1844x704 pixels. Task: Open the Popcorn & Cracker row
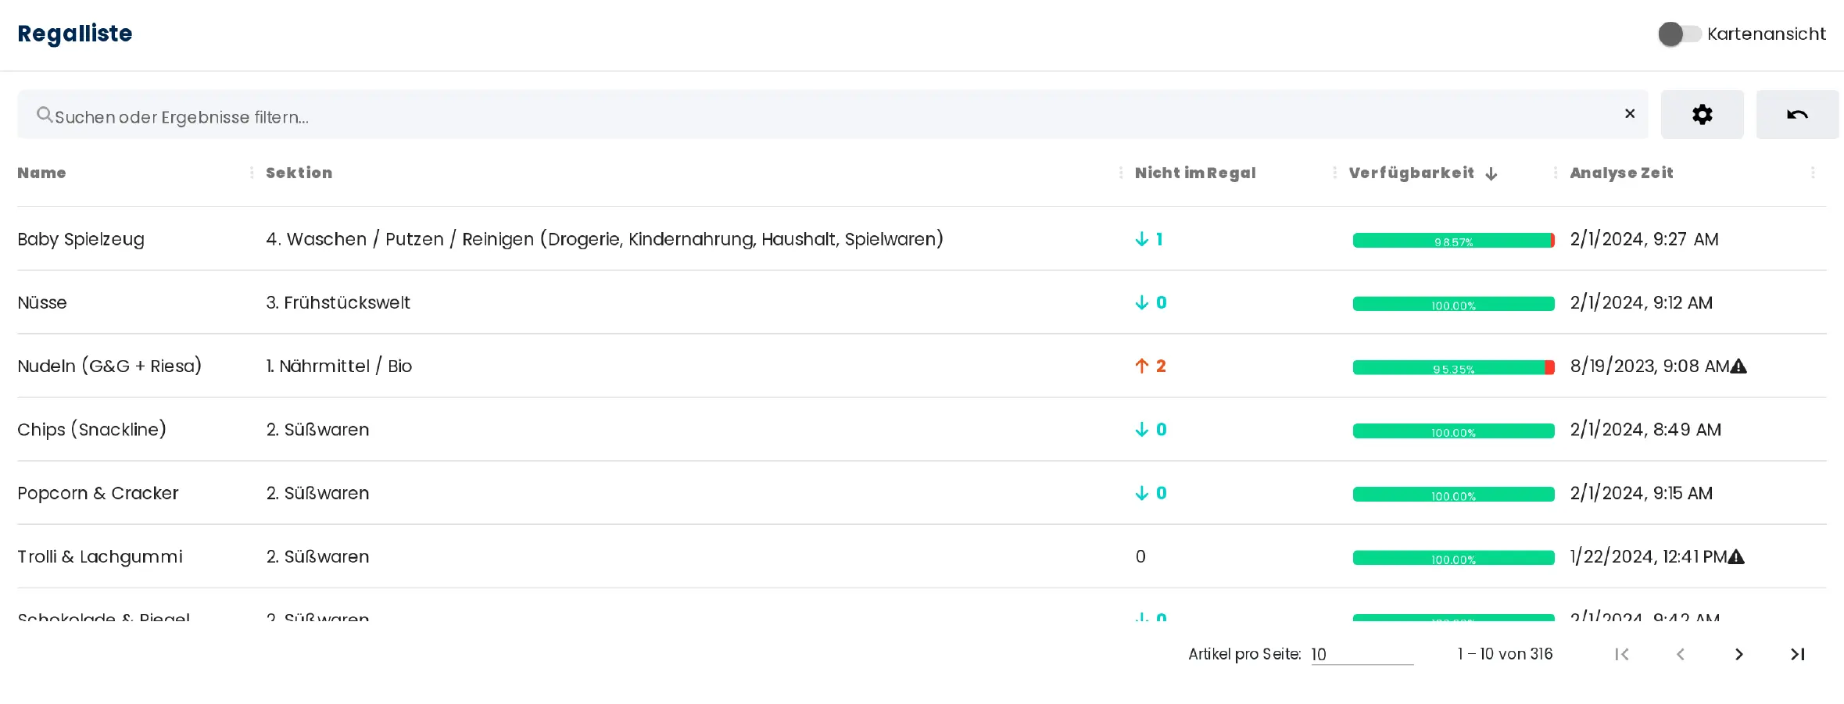98,493
